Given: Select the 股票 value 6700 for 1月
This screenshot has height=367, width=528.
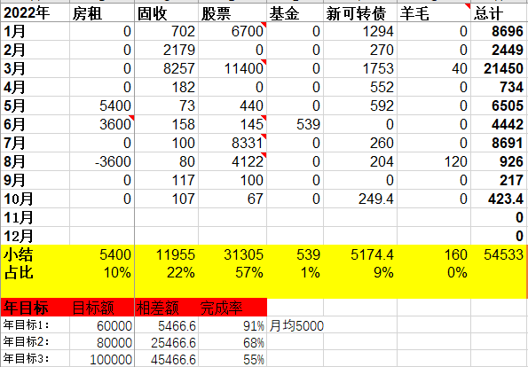Looking at the screenshot, I should pyautogui.click(x=232, y=32).
